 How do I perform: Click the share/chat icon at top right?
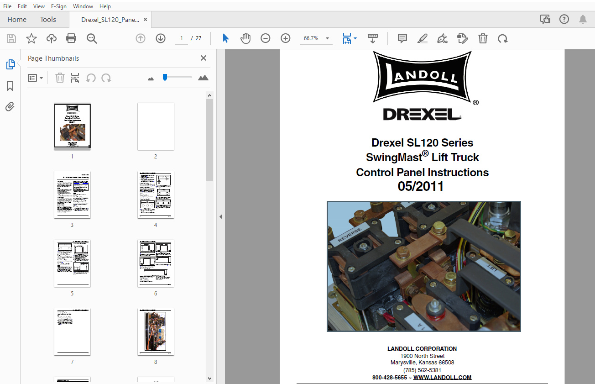[x=545, y=19]
